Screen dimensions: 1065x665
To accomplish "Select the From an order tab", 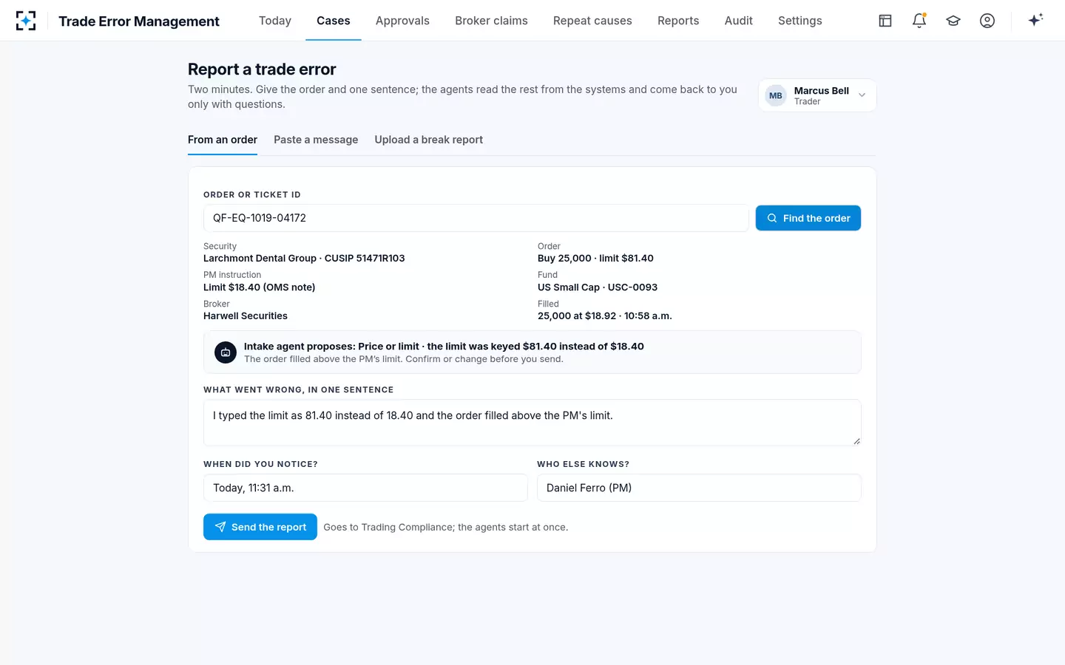I will click(223, 140).
